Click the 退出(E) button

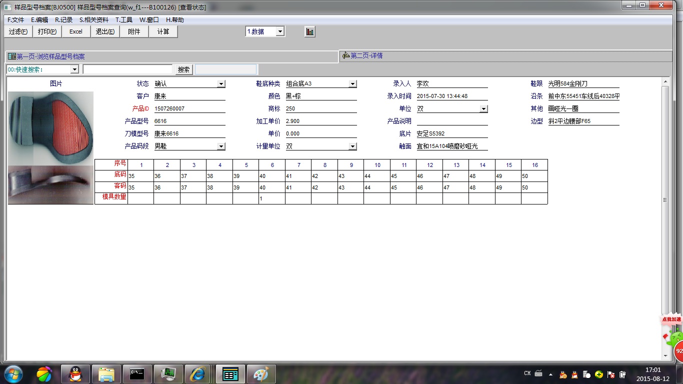pyautogui.click(x=105, y=31)
